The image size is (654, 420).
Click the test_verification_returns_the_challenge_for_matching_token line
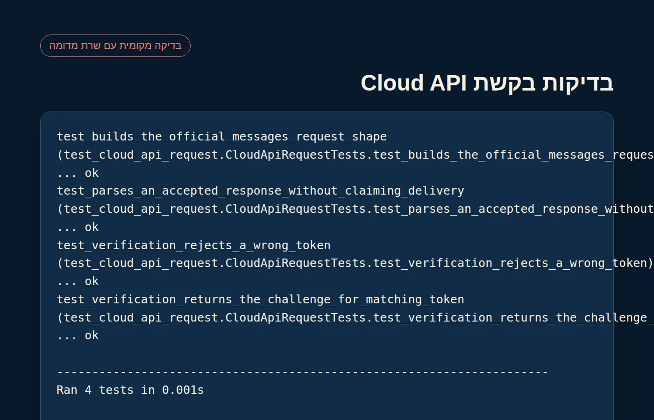[261, 300]
